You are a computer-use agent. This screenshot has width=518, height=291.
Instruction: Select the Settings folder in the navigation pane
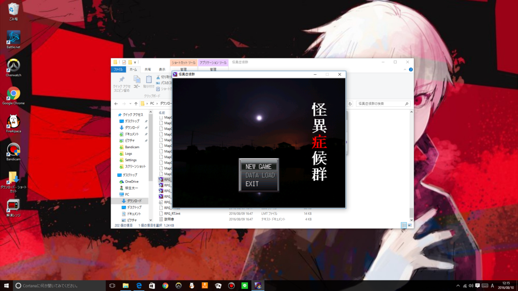tap(128, 160)
